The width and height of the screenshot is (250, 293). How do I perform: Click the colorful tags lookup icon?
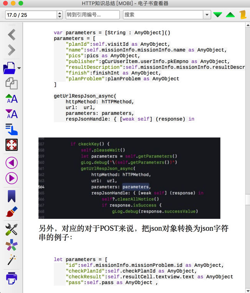pyautogui.click(x=12, y=245)
